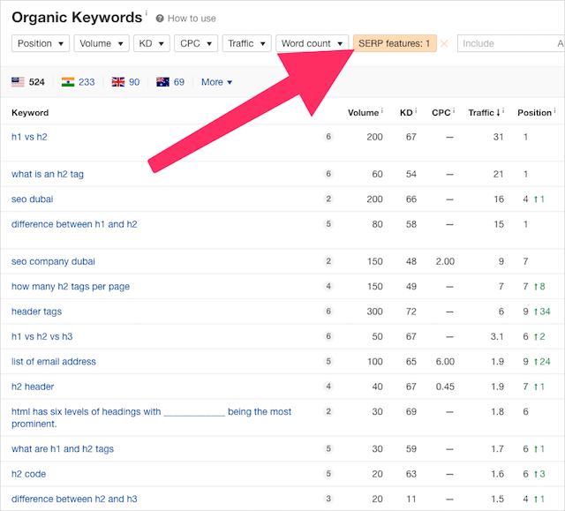Viewport: 565px width, 511px height.
Task: Open the KD filter dropdown
Action: point(151,43)
